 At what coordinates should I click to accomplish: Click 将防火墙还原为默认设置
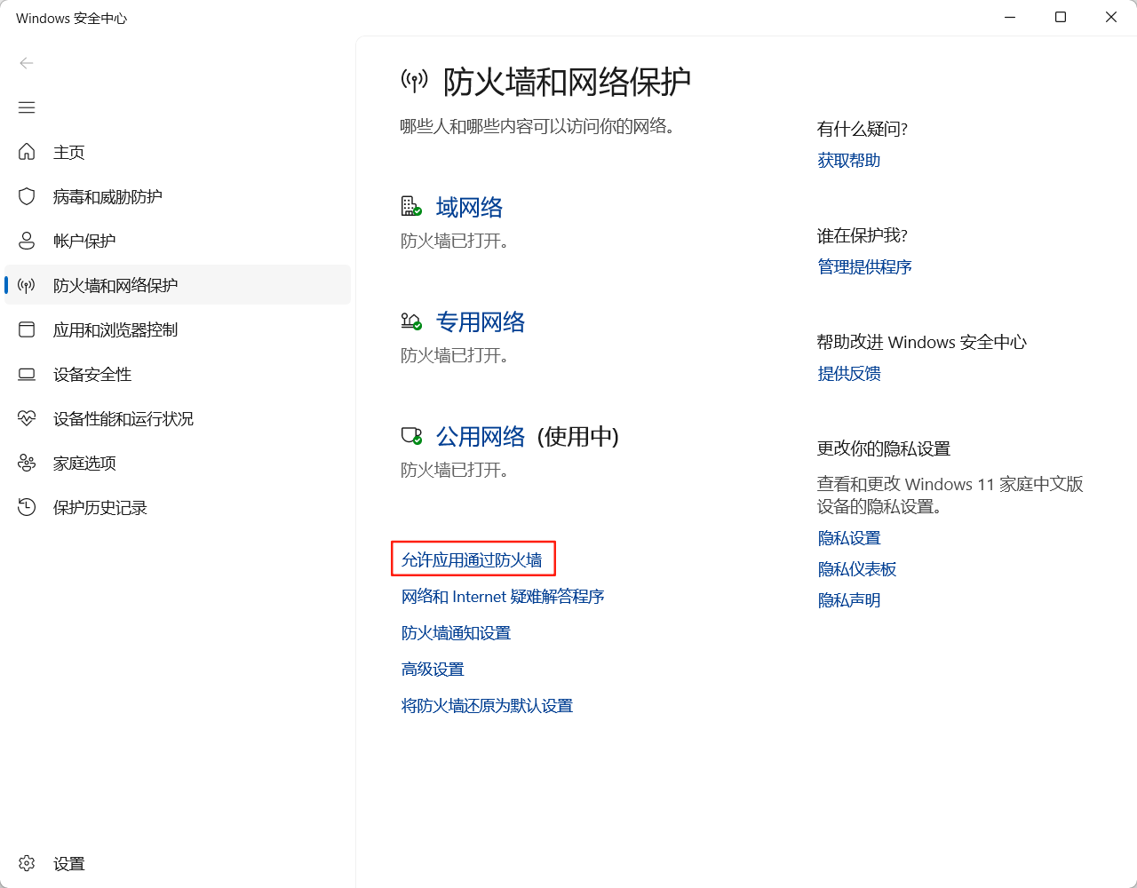coord(487,706)
